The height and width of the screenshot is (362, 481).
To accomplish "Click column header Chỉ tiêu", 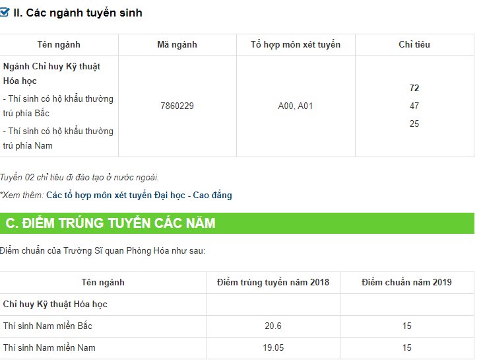I will point(414,45).
